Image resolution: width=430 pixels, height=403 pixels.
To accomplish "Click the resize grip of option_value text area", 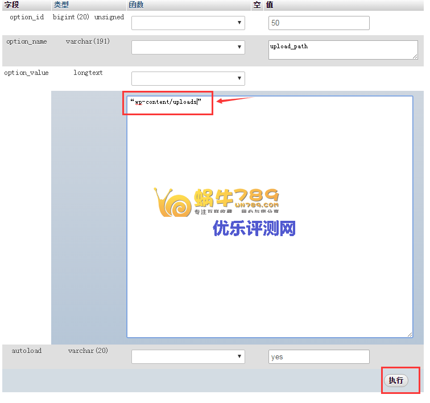I will [x=410, y=334].
